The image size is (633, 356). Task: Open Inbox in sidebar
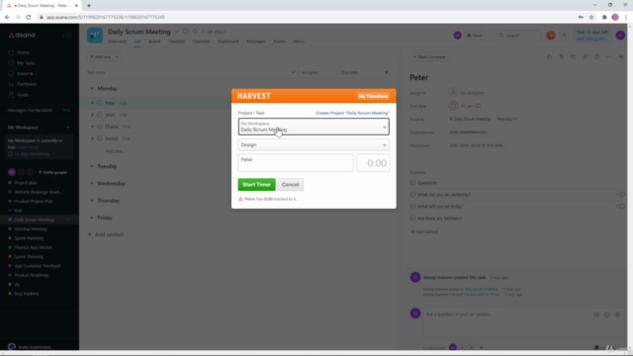click(x=23, y=74)
